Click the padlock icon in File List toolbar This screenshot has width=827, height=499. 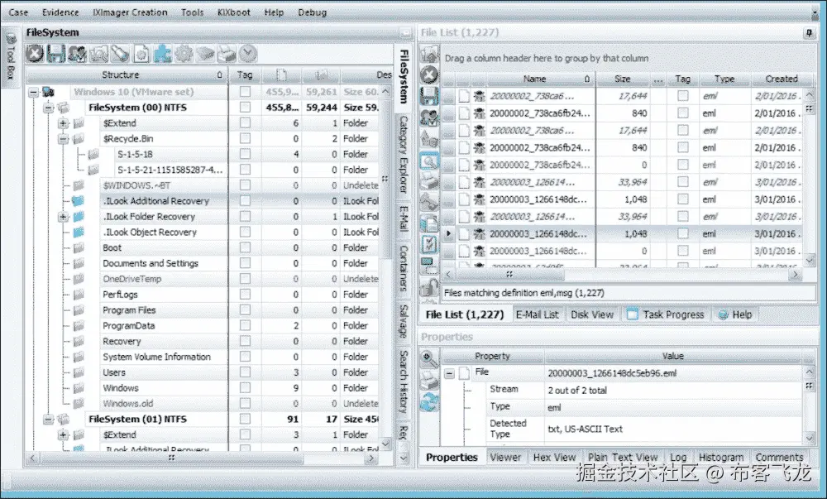(x=429, y=289)
